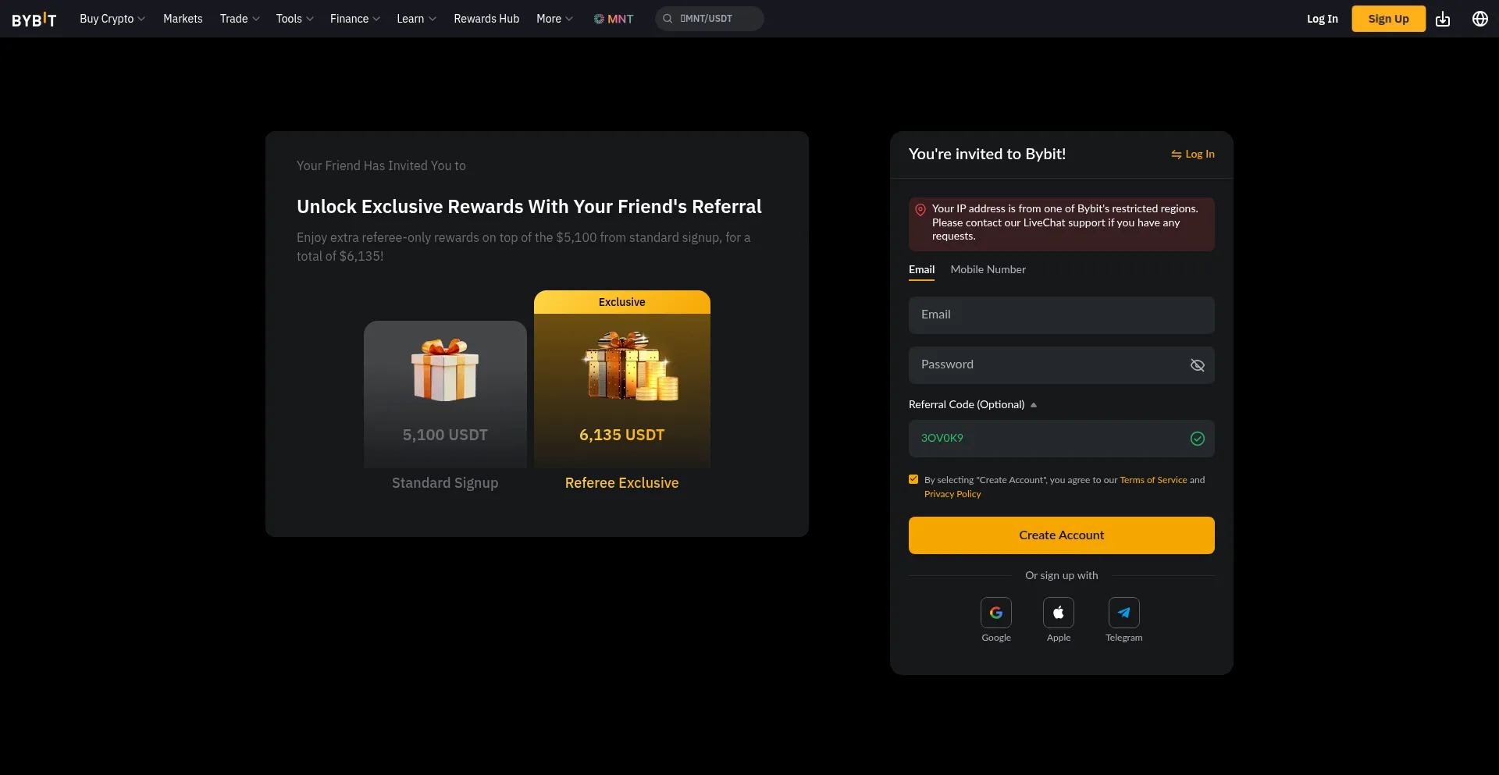Sign up with Apple icon

1058,613
